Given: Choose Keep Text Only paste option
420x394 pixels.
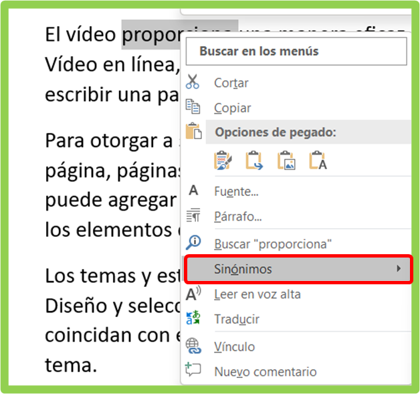Looking at the screenshot, I should click(318, 161).
